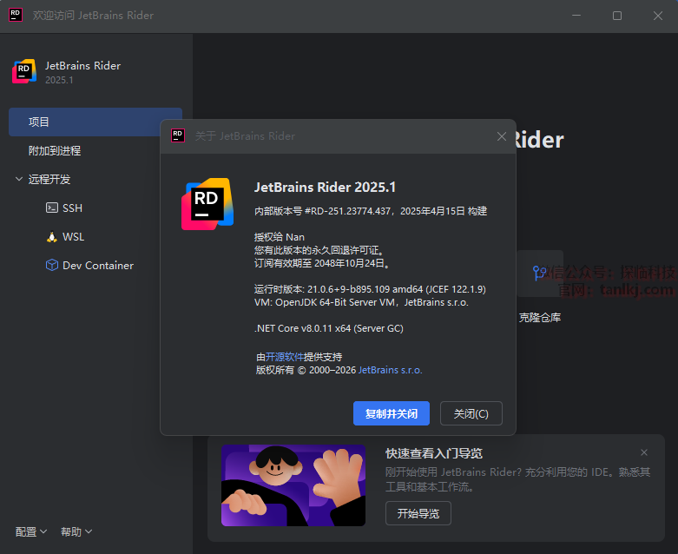This screenshot has height=554, width=678.
Task: Select the 项目 sidebar item
Action: tap(95, 122)
